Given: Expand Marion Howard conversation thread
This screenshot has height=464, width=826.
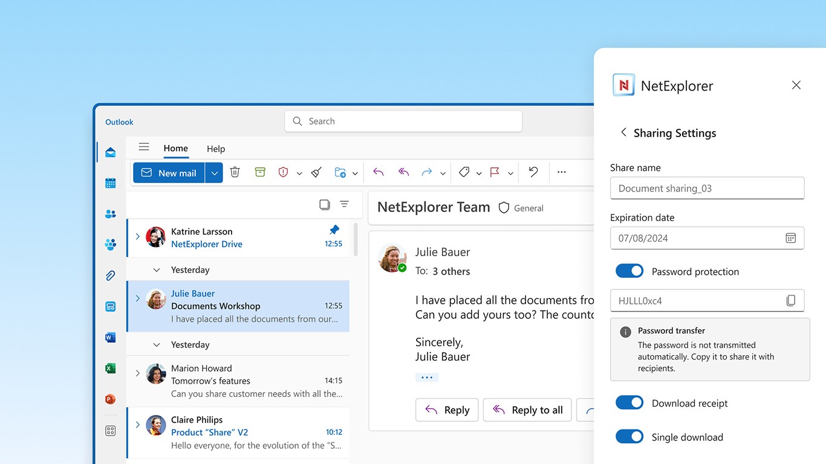Looking at the screenshot, I should pos(137,373).
